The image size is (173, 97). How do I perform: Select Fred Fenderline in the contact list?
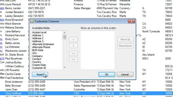[x=14, y=78]
